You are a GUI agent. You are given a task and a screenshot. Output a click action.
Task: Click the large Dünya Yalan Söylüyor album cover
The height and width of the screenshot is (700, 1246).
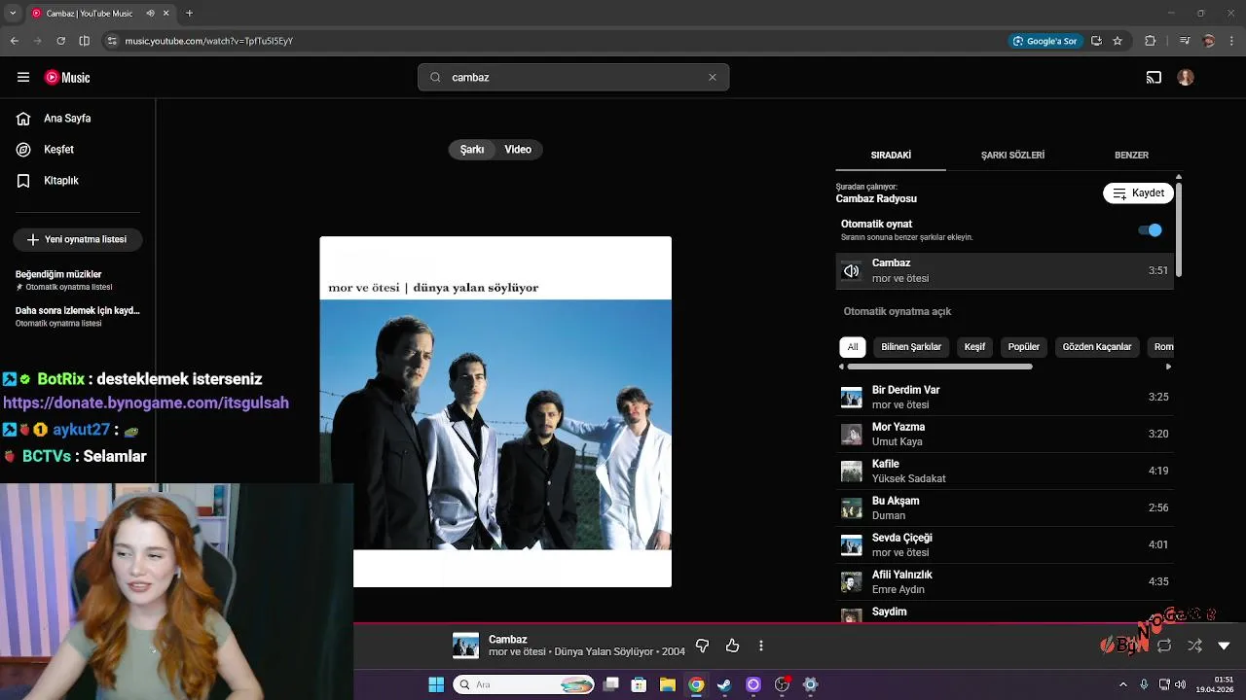(x=495, y=412)
